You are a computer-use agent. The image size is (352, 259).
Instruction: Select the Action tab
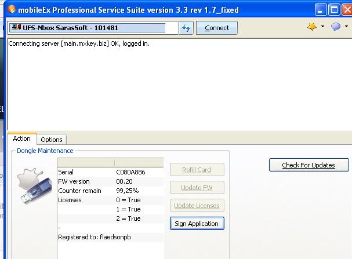[22, 139]
